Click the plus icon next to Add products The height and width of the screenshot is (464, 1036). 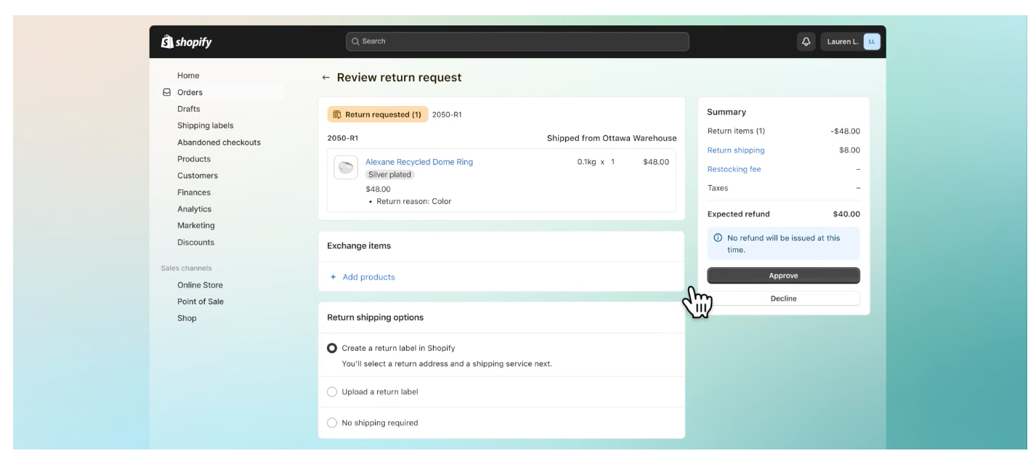point(333,277)
